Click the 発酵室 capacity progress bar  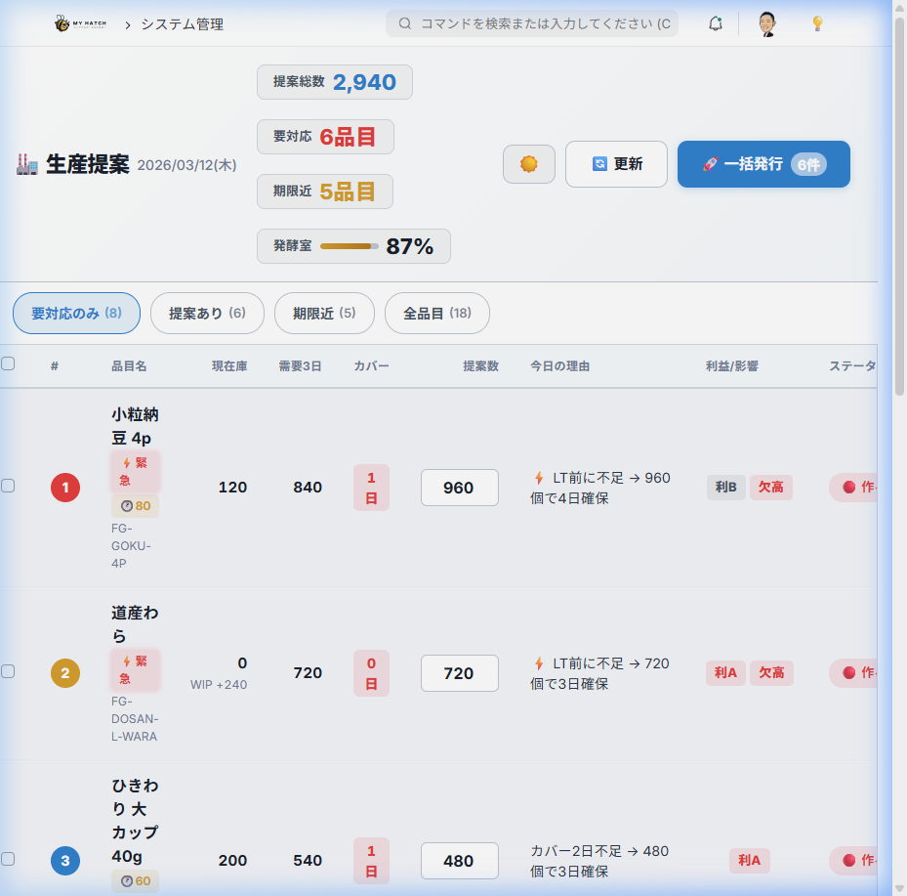coord(349,246)
